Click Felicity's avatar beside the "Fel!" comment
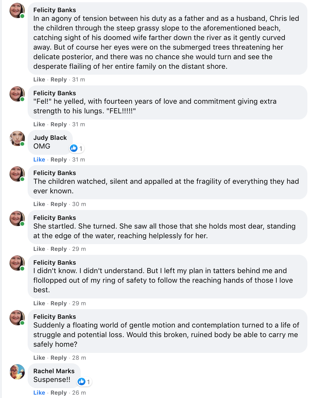326x398 pixels. pos(17,94)
